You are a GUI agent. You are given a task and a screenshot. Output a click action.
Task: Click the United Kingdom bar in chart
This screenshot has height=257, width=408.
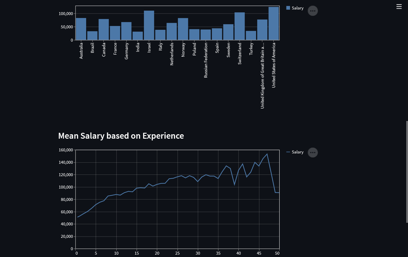click(262, 30)
